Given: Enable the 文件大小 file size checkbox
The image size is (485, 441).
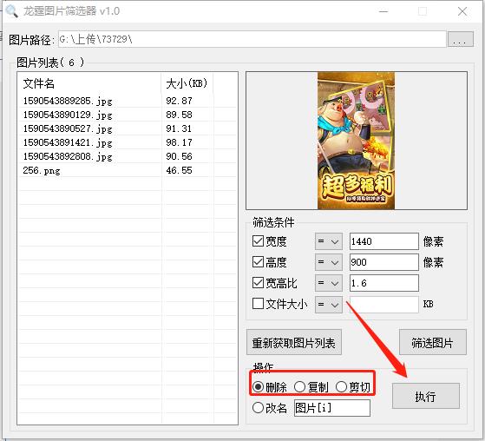Looking at the screenshot, I should point(258,304).
